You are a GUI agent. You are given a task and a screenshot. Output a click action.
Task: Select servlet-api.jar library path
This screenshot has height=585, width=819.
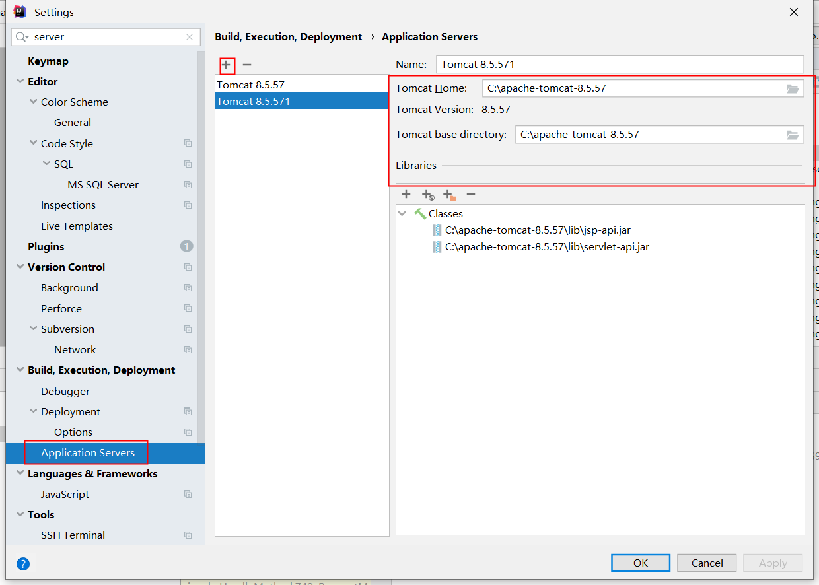point(547,247)
